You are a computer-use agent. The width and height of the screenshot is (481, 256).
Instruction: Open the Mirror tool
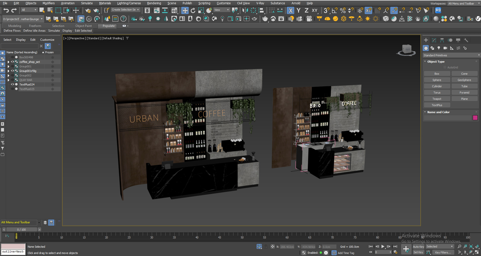(245, 10)
